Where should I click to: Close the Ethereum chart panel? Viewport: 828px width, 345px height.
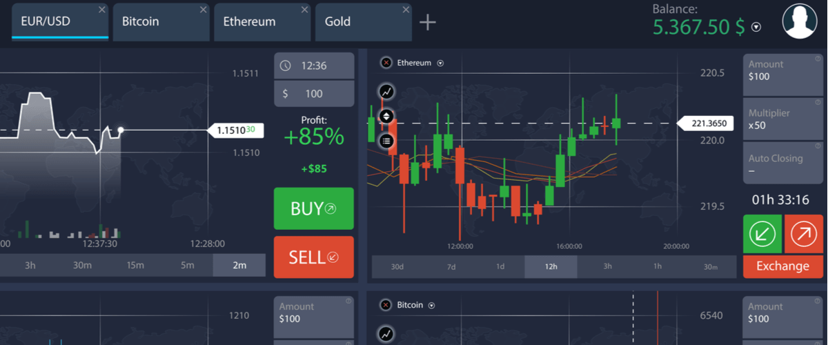tap(386, 63)
